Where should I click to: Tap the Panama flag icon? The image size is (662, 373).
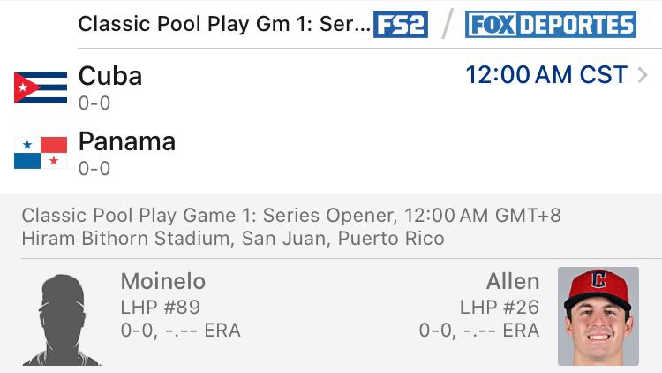pos(41,153)
